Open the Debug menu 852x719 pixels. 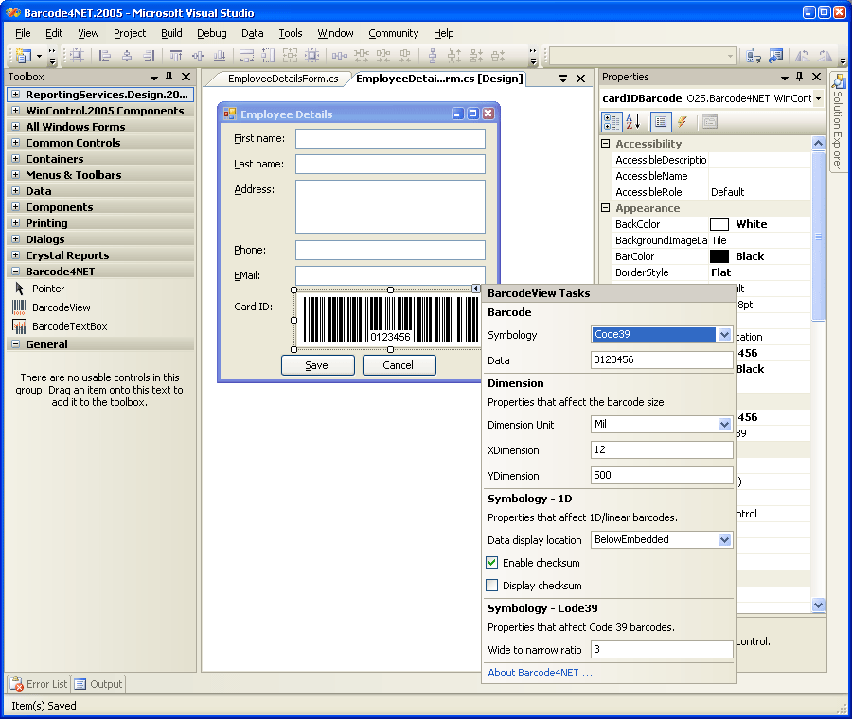211,33
